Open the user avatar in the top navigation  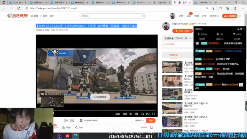pos(173,16)
